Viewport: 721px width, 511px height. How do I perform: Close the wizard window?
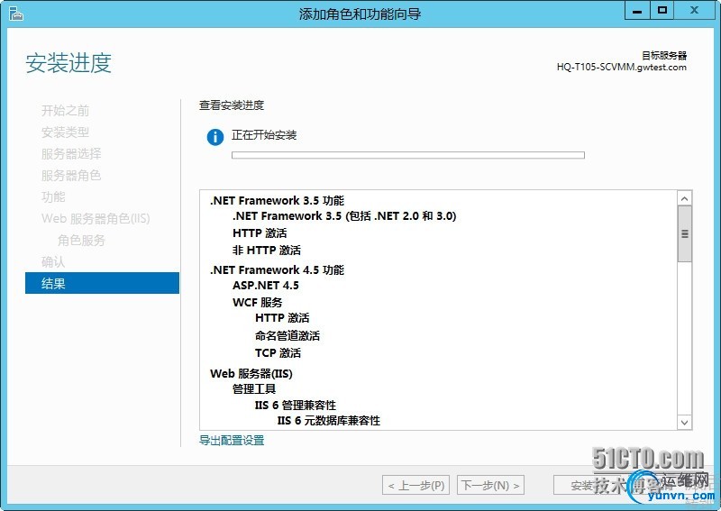(694, 11)
